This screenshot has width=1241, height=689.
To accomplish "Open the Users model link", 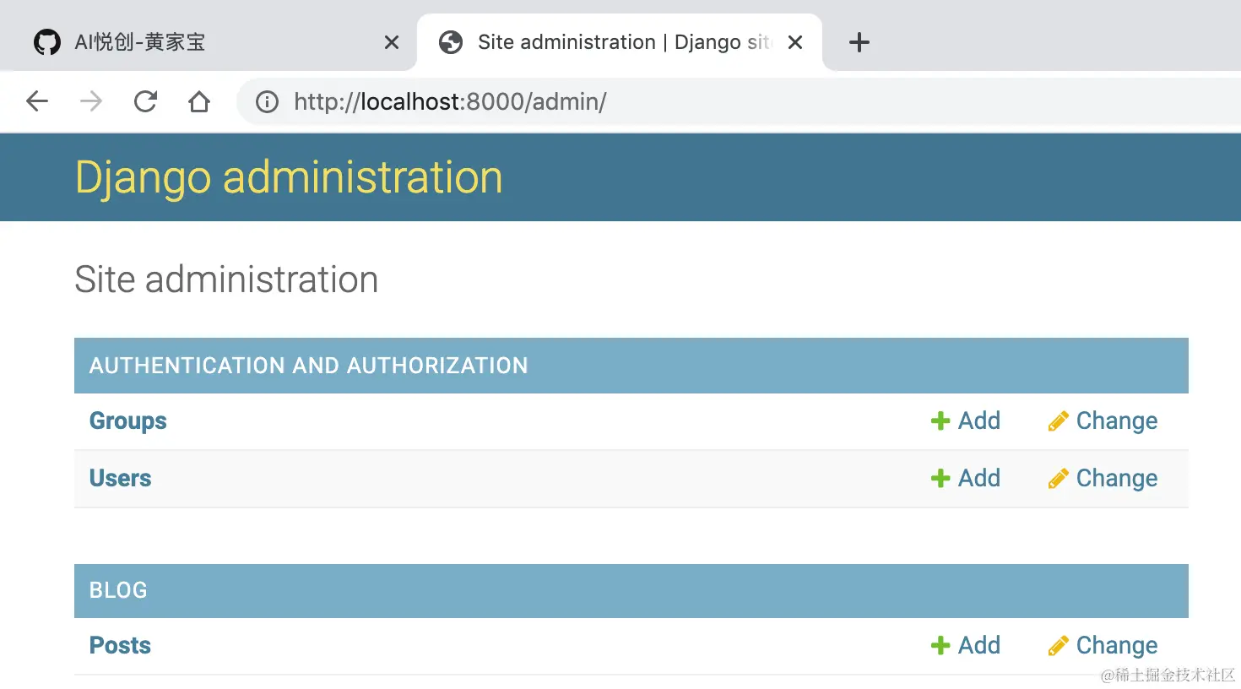I will point(121,478).
